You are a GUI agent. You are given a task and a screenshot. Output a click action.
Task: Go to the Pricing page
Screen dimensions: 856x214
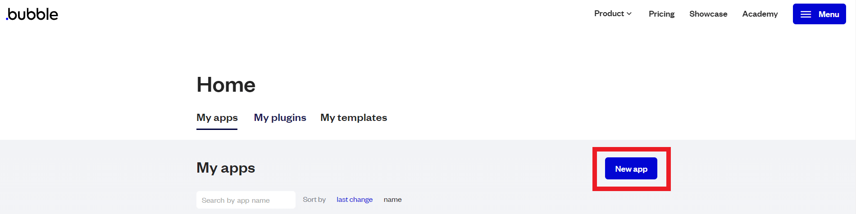tap(661, 14)
